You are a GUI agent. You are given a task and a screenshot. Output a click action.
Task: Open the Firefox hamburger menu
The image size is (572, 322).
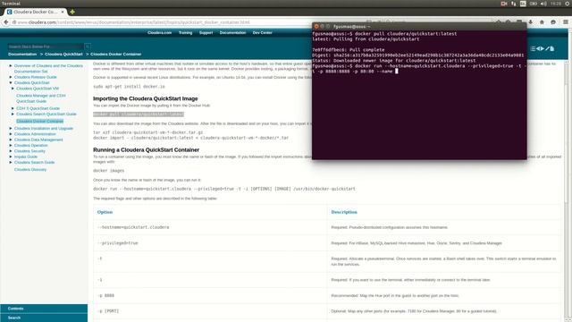coord(565,22)
